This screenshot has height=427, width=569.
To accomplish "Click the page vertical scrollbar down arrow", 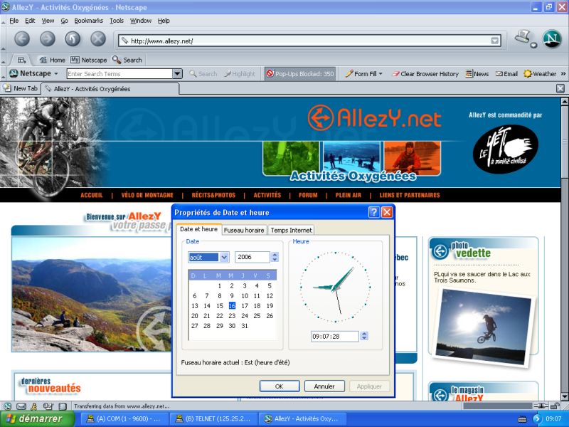I will tap(565, 396).
